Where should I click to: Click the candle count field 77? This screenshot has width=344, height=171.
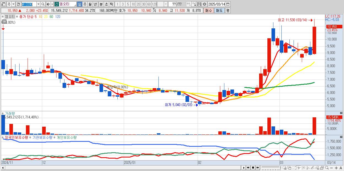click(x=173, y=4)
